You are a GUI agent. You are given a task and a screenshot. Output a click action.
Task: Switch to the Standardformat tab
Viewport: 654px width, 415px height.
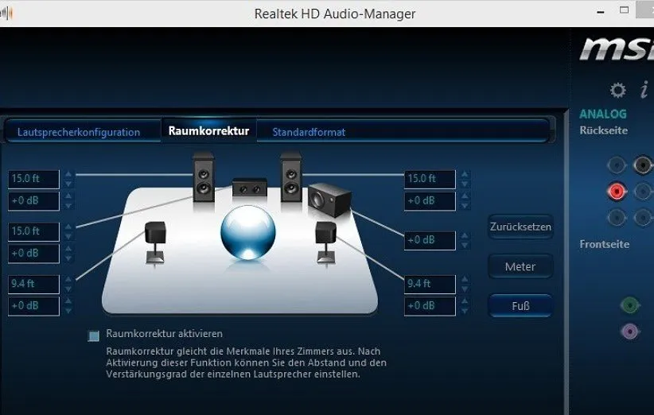pos(309,132)
